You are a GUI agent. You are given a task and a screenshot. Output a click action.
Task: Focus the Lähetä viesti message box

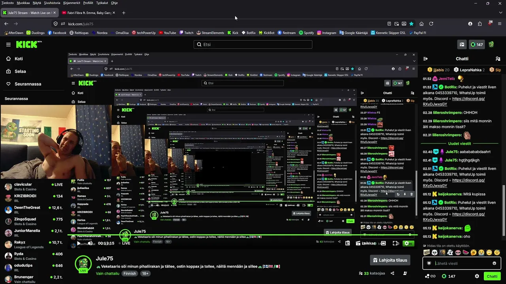click(462, 263)
